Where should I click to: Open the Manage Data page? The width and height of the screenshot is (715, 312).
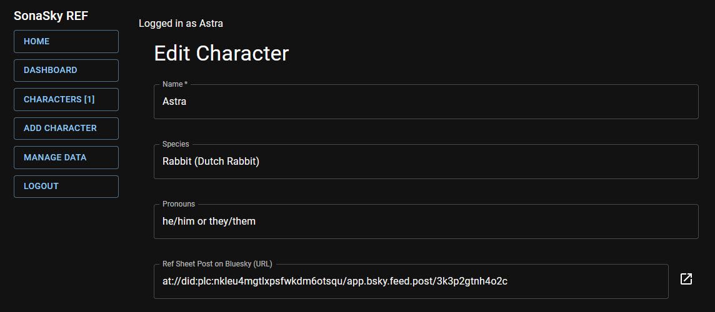click(x=66, y=157)
